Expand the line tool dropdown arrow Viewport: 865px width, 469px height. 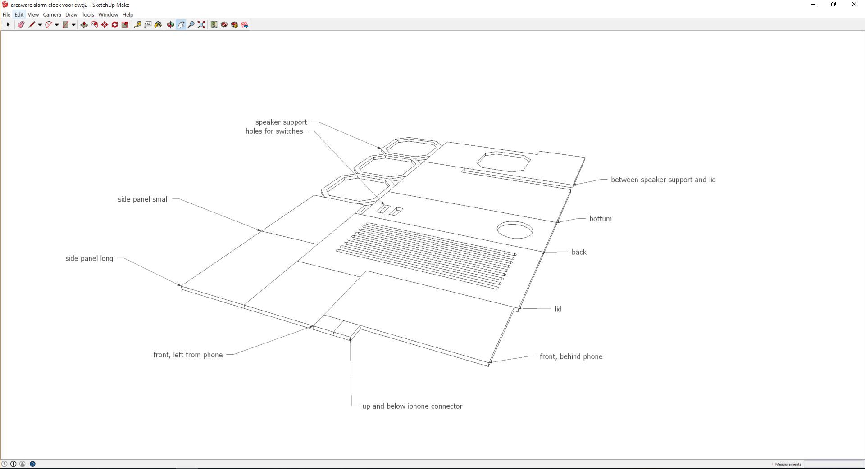click(x=40, y=25)
